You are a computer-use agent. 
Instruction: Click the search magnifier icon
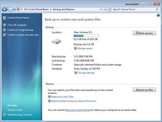click(157, 9)
